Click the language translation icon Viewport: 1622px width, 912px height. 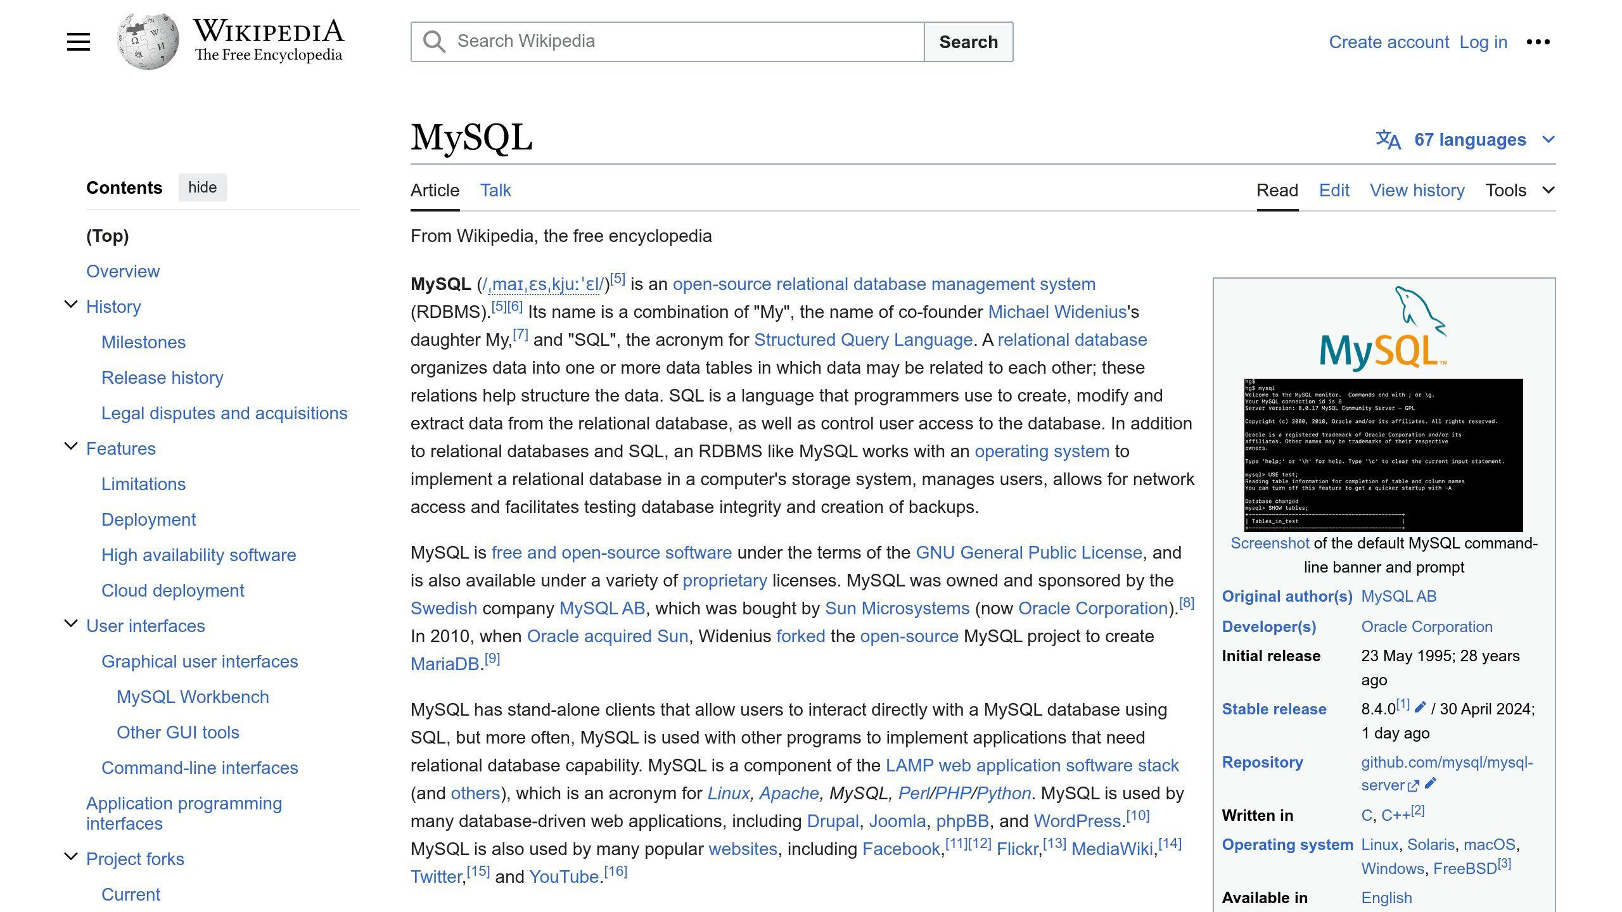[x=1388, y=139]
